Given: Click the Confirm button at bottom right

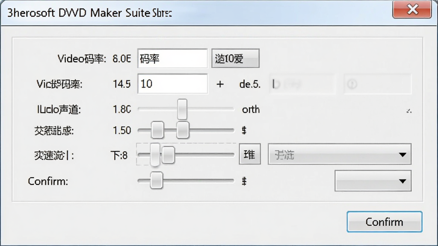Looking at the screenshot, I should (385, 222).
